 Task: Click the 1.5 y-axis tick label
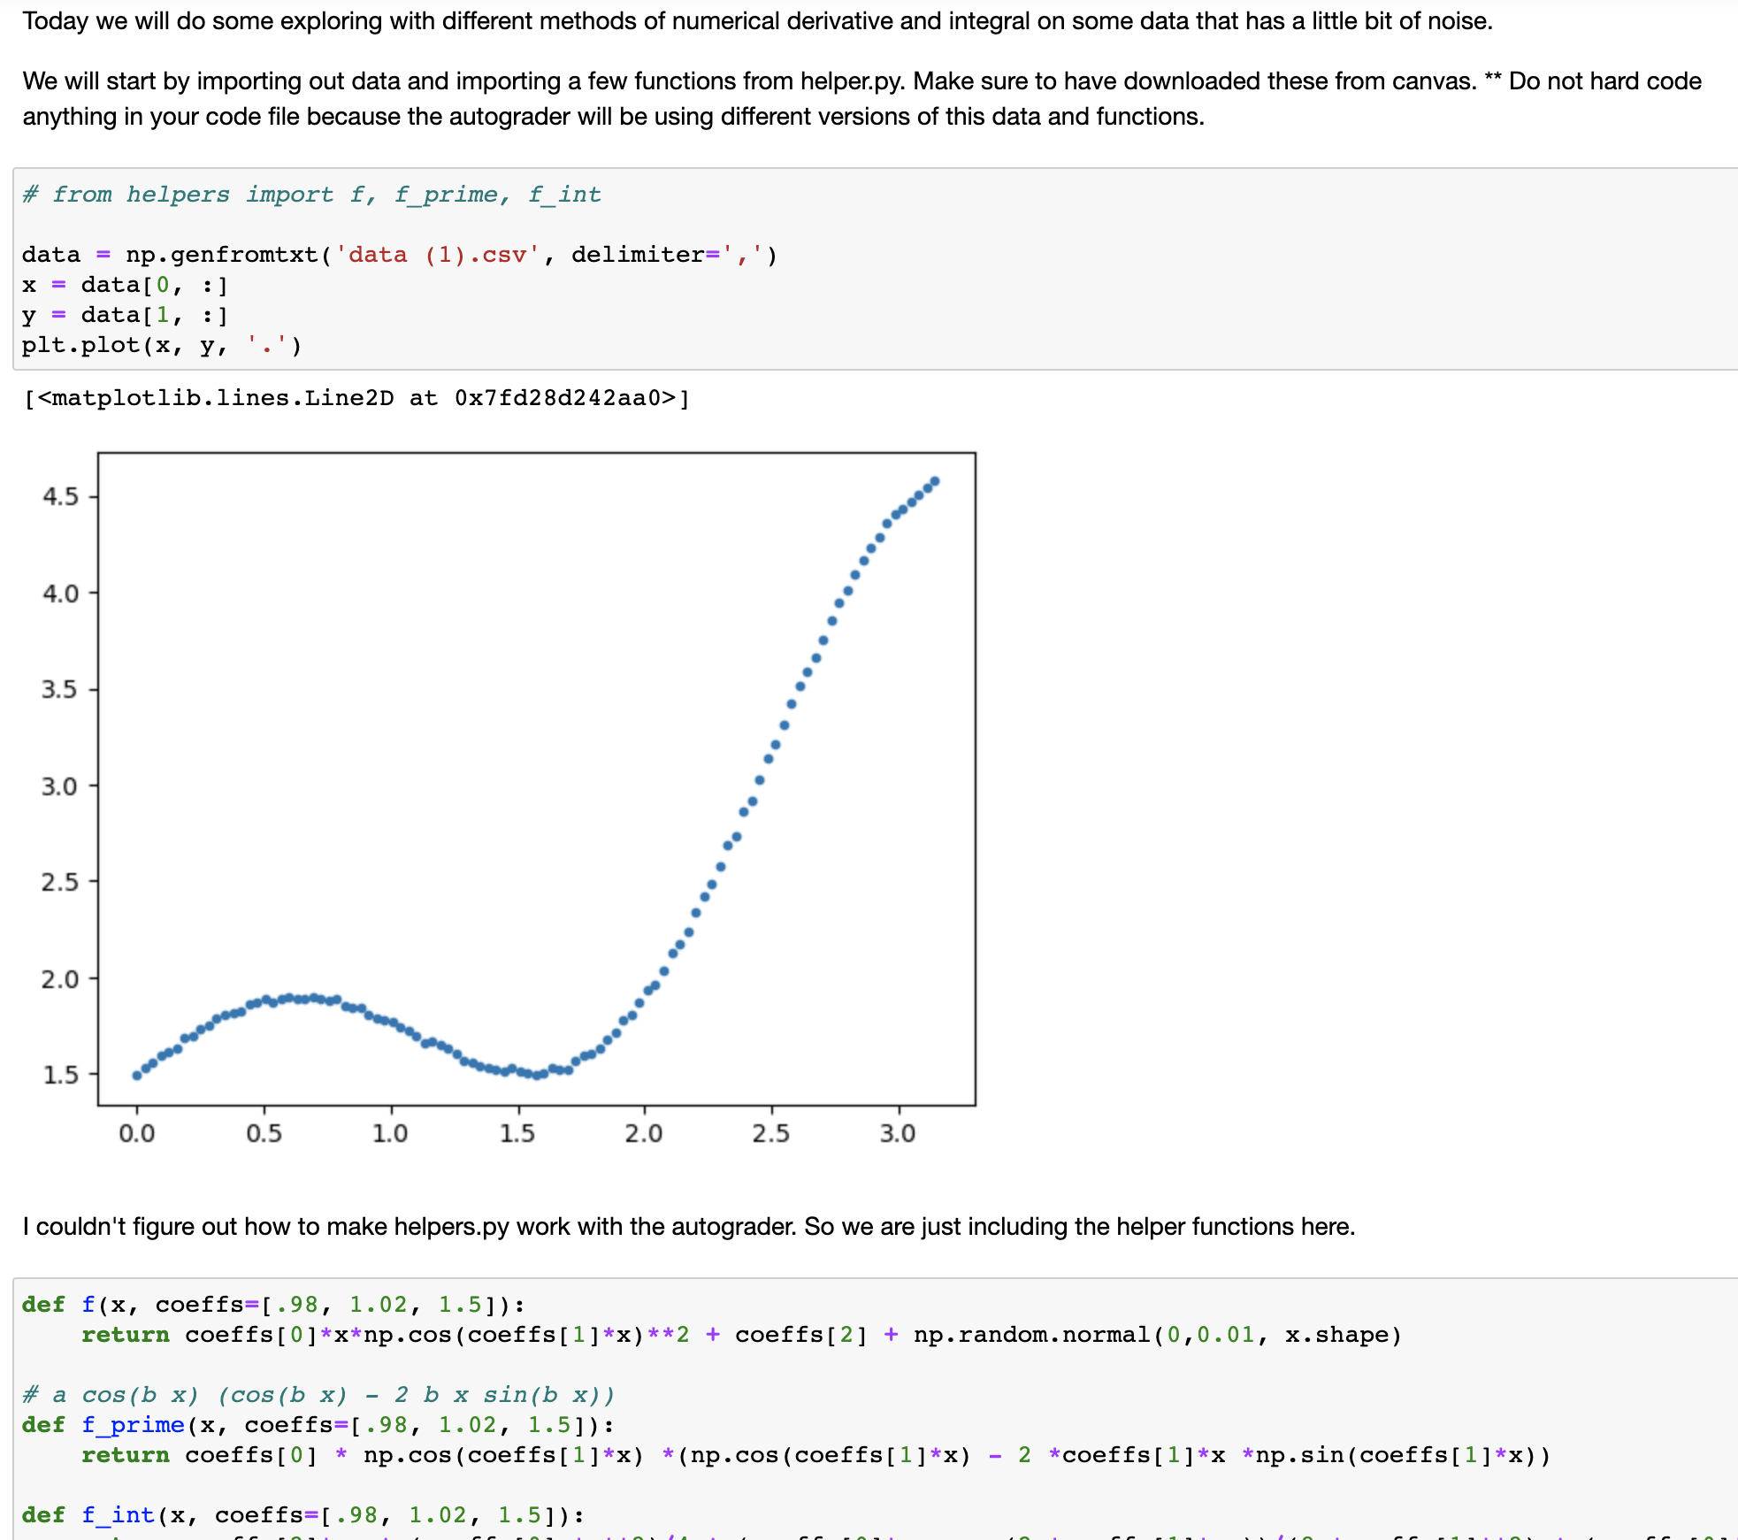tap(60, 1076)
